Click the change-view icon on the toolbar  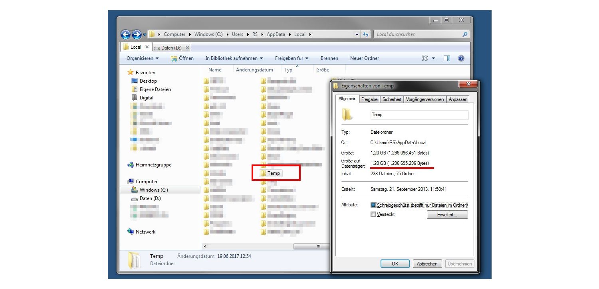tap(426, 58)
